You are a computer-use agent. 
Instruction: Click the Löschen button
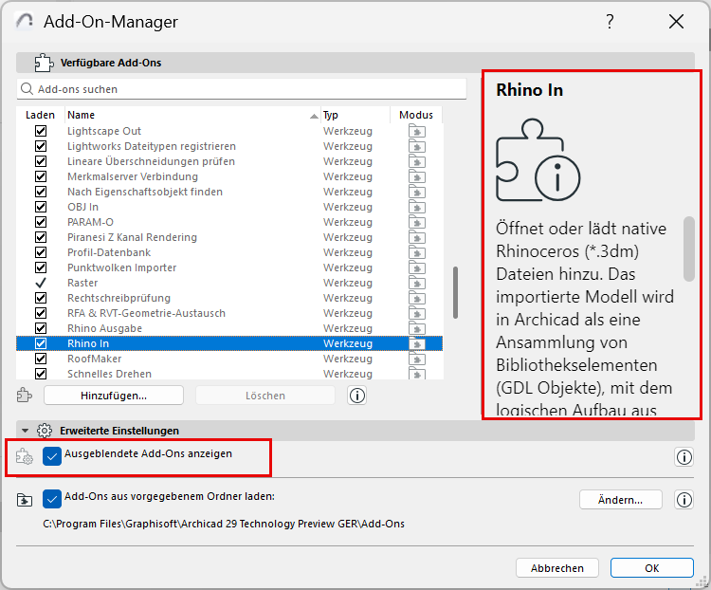pyautogui.click(x=265, y=396)
